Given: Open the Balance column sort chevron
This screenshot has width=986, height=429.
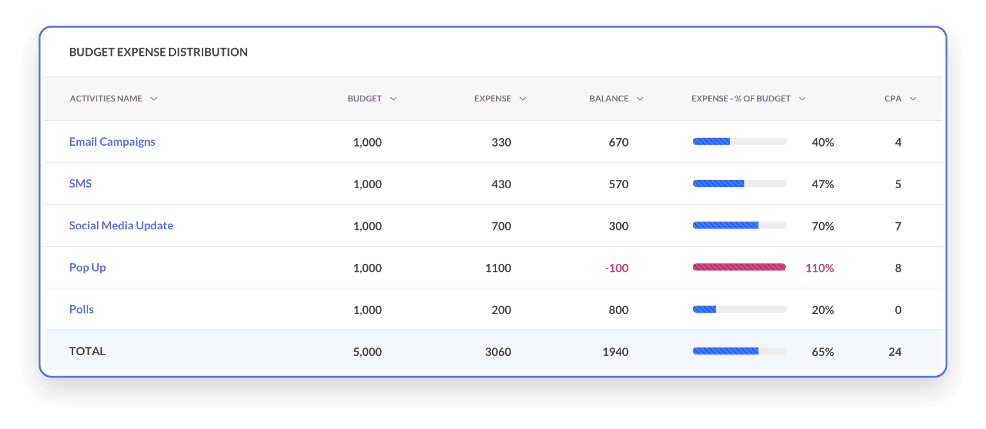Looking at the screenshot, I should point(640,99).
